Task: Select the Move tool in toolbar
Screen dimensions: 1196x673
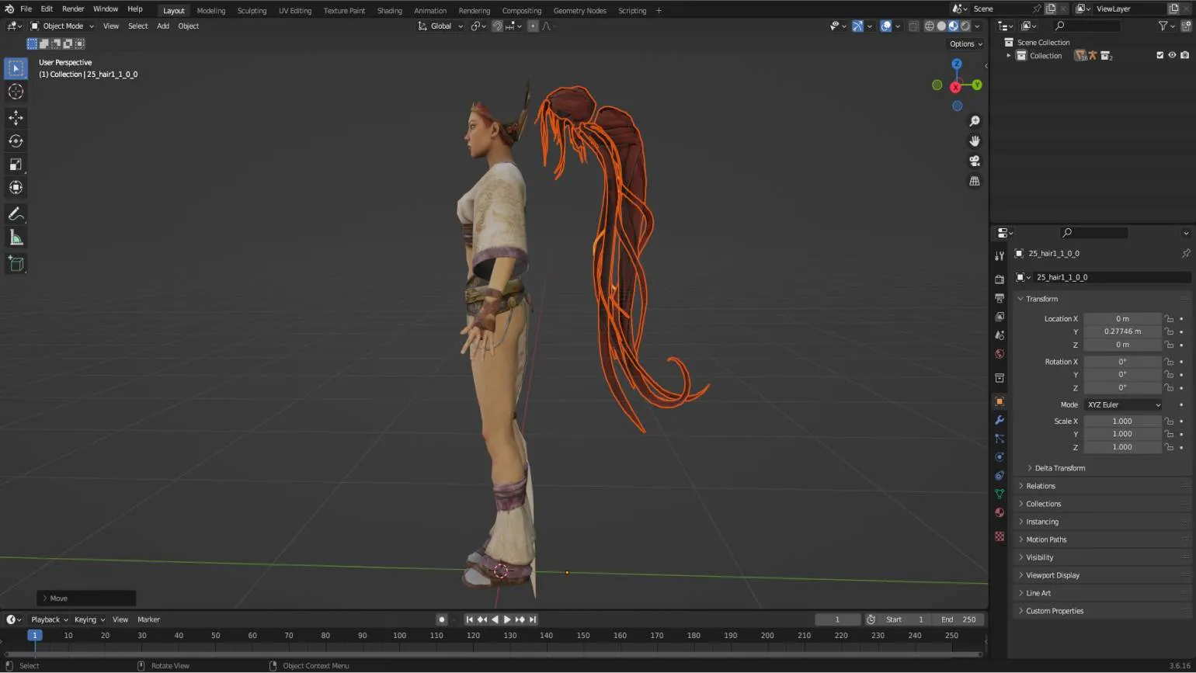Action: [16, 118]
